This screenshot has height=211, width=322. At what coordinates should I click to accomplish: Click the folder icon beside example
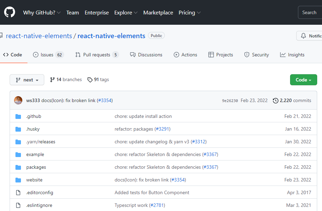point(18,155)
